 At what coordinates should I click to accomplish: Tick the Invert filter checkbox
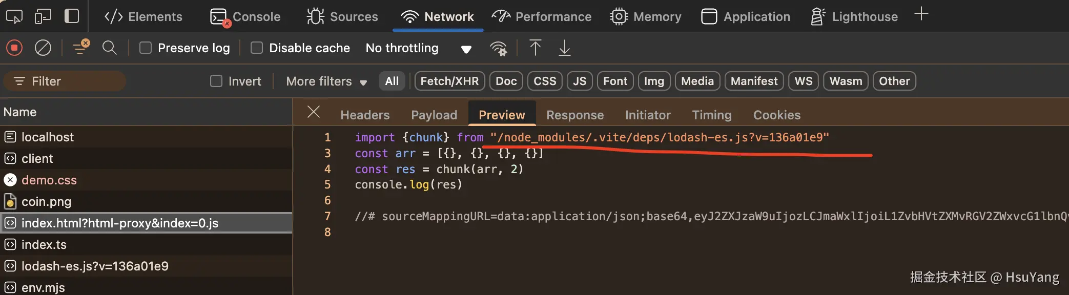216,81
